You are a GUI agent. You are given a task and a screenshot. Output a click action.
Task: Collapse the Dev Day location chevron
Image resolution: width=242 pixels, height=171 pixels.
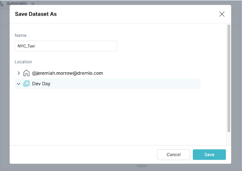tap(18, 84)
